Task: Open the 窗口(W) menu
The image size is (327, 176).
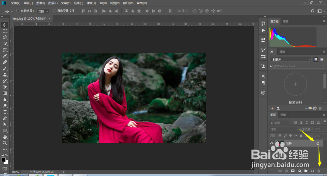Action: [128, 3]
